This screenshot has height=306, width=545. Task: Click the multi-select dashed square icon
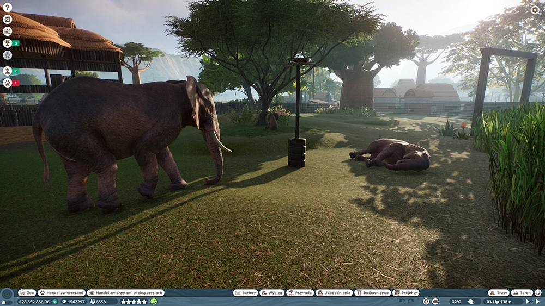point(538,293)
